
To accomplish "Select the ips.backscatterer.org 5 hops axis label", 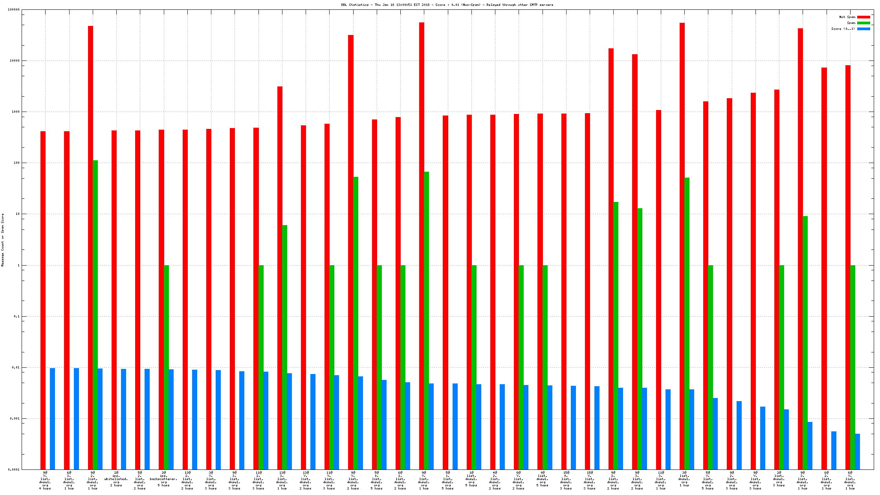I will (x=163, y=479).
